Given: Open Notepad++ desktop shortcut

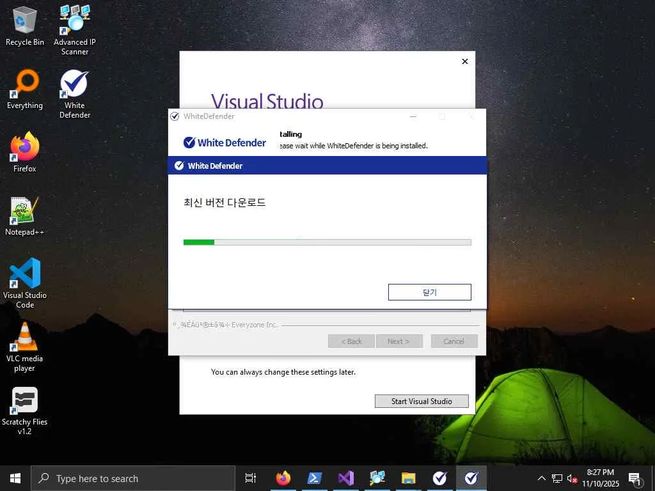Looking at the screenshot, I should pyautogui.click(x=25, y=217).
